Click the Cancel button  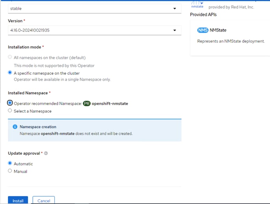(44, 200)
